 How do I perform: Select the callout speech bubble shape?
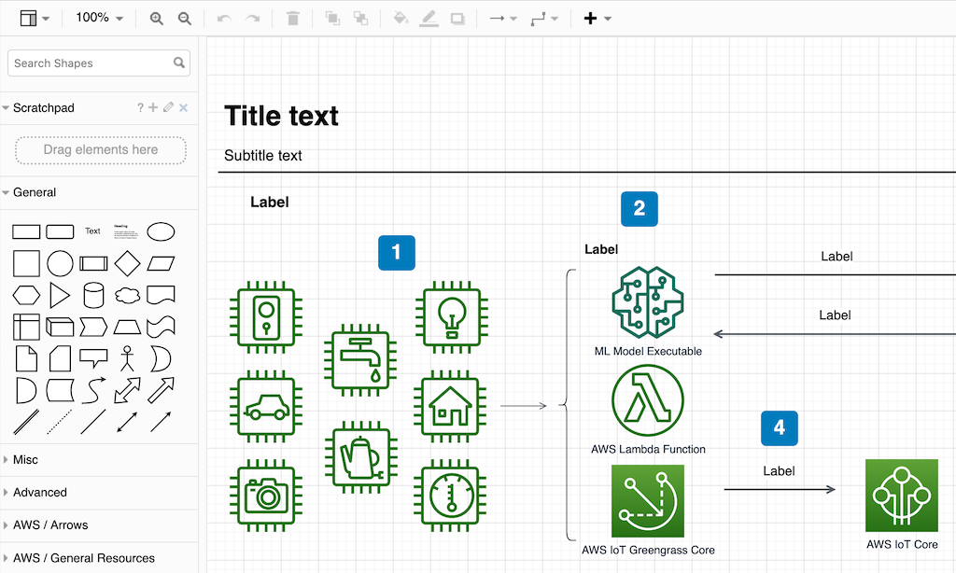tap(93, 358)
